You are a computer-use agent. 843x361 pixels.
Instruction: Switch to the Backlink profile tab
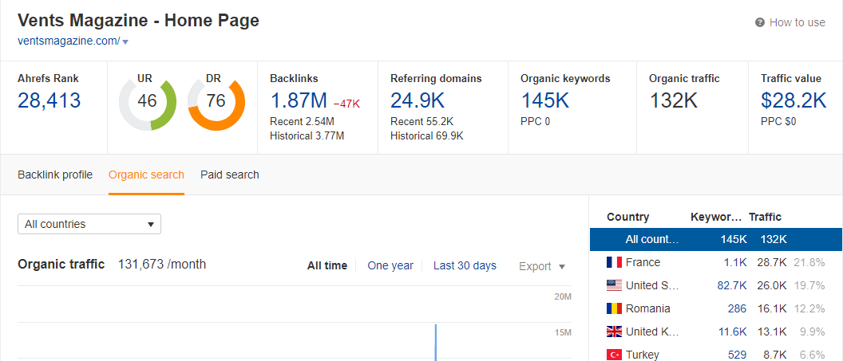[55, 175]
